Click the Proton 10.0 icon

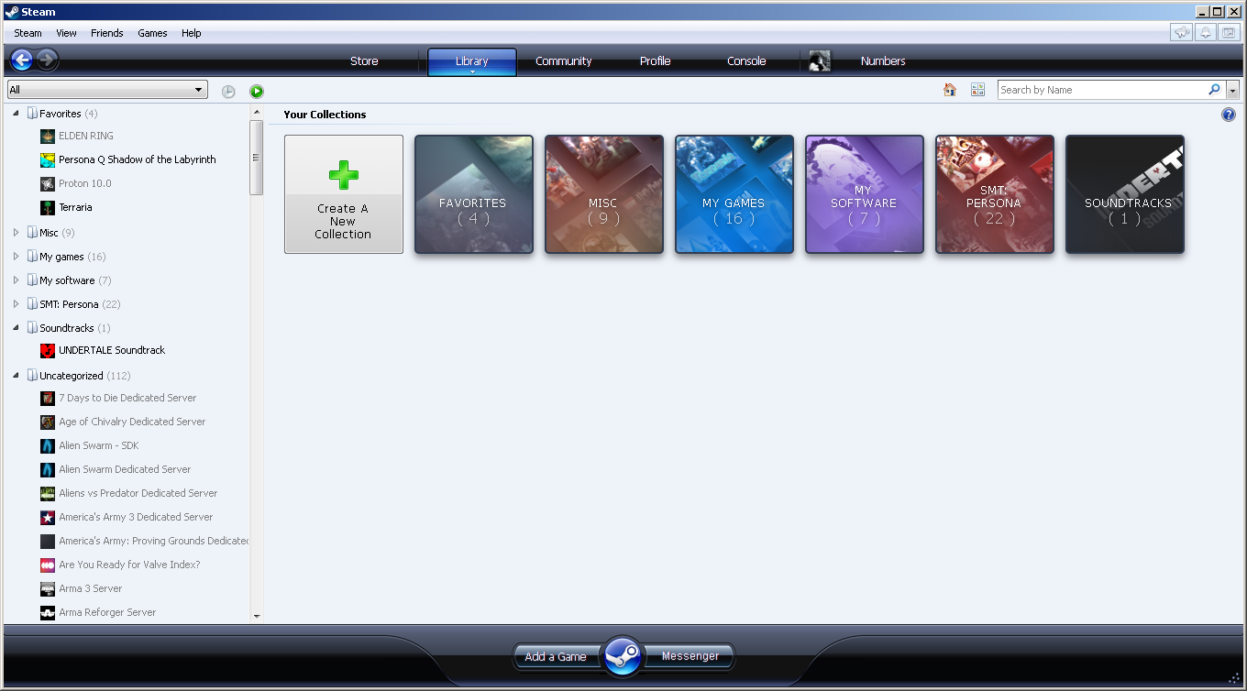tap(48, 183)
